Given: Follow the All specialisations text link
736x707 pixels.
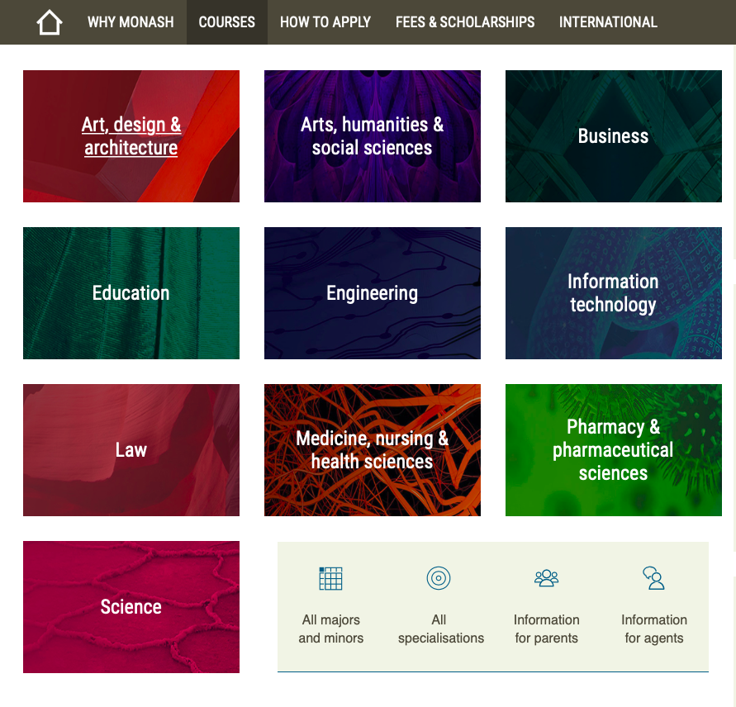Looking at the screenshot, I should click(x=441, y=629).
